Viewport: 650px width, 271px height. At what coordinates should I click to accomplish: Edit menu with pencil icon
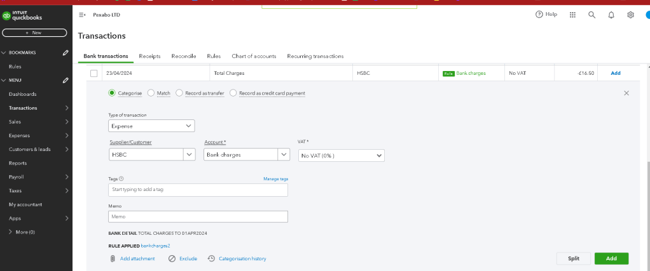pyautogui.click(x=66, y=80)
